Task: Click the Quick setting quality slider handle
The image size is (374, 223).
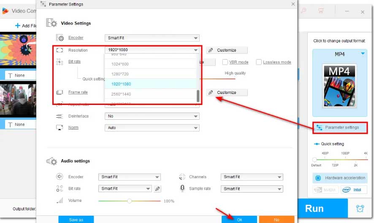Action: pyautogui.click(x=314, y=160)
